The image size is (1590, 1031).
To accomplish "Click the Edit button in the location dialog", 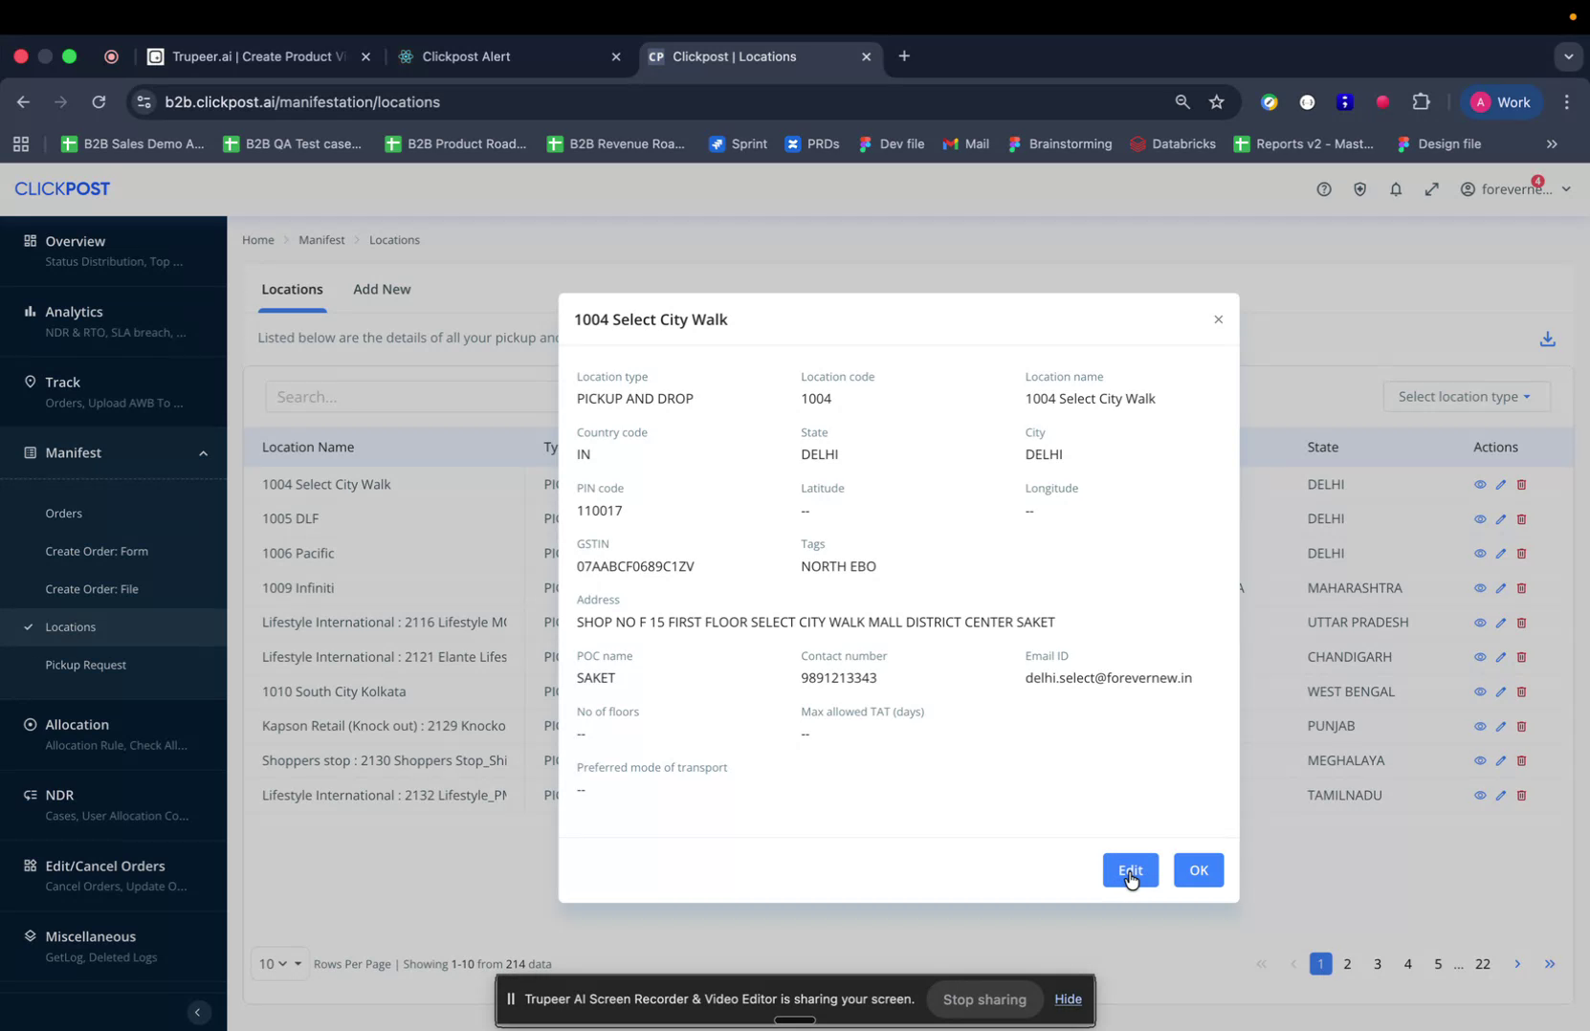I will pos(1130,870).
